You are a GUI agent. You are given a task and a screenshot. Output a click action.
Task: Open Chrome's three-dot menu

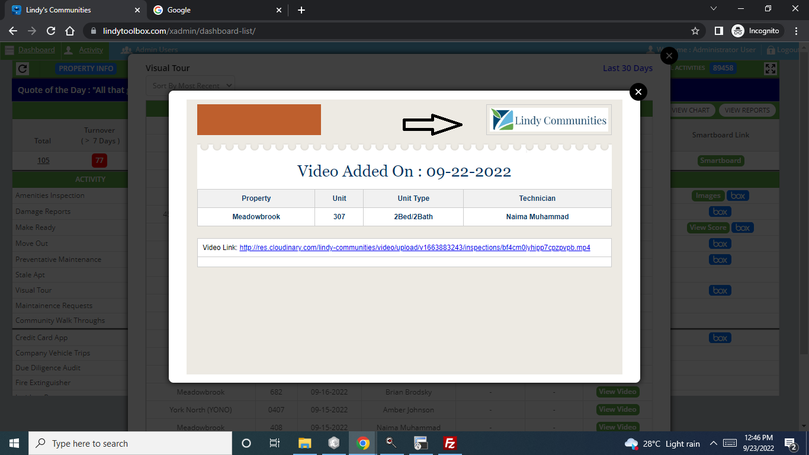coord(795,31)
